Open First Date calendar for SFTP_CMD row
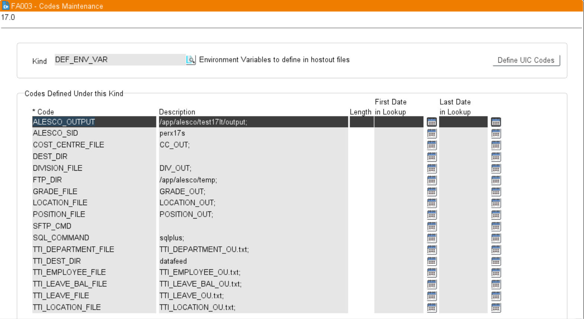Viewport: 584px width, 319px height. point(431,226)
